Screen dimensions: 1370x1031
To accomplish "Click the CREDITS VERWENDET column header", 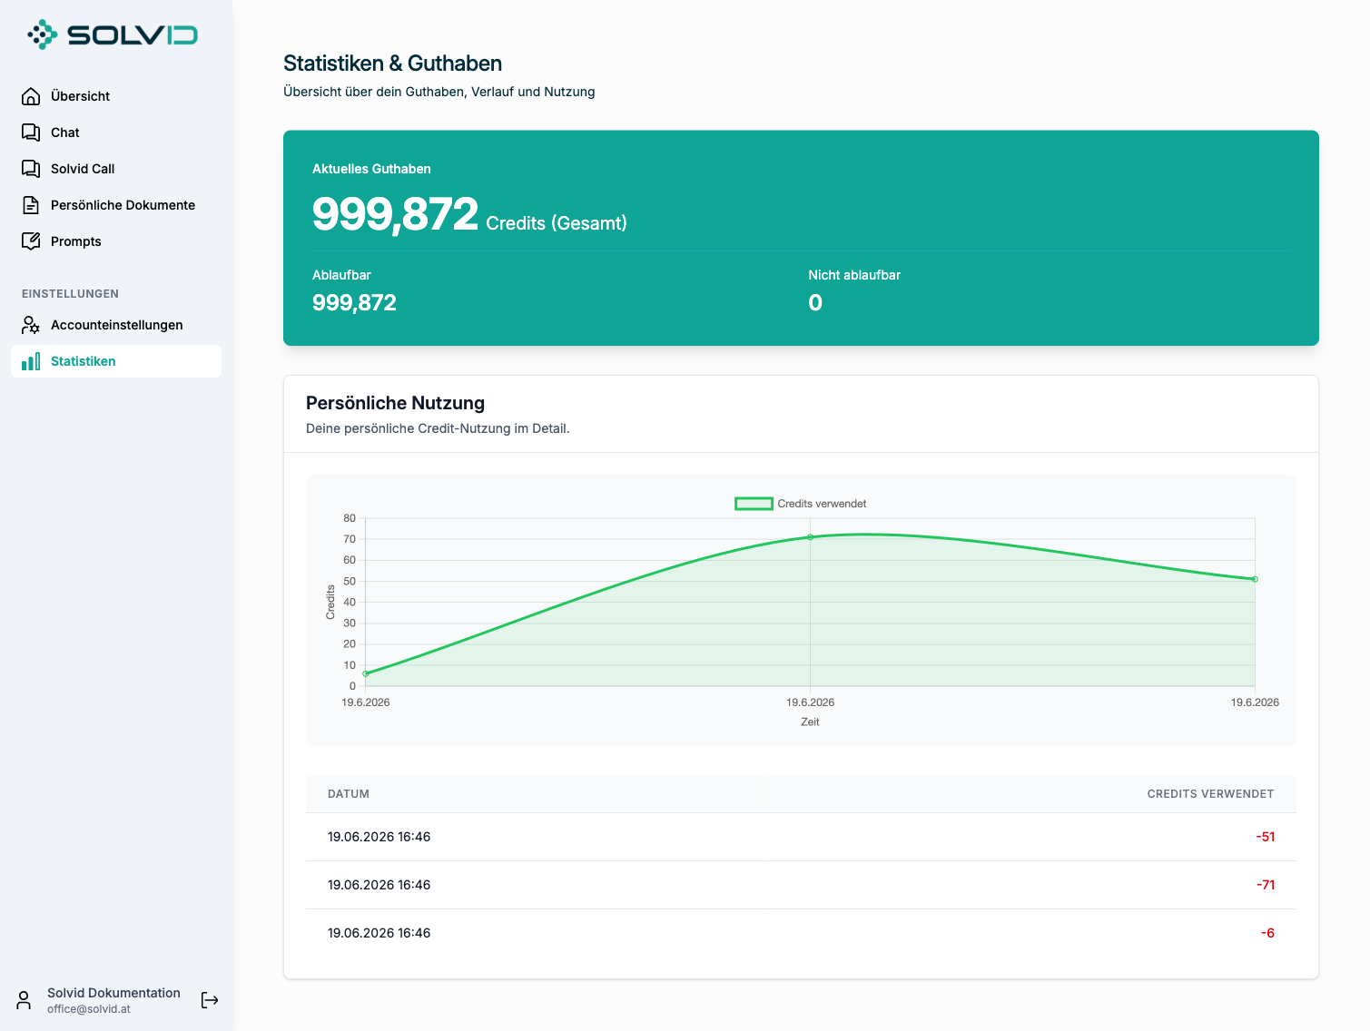I will pos(1210,794).
